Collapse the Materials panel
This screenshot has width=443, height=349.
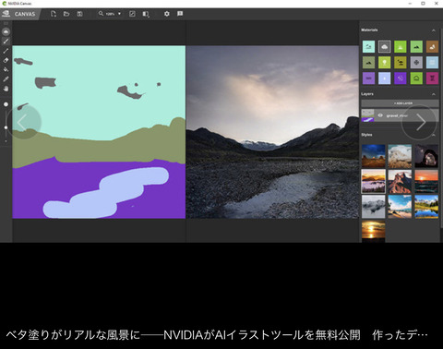tap(434, 30)
